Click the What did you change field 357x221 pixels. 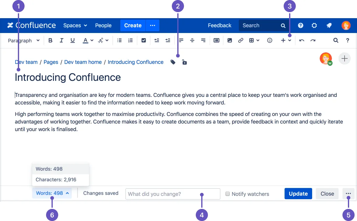(x=172, y=194)
